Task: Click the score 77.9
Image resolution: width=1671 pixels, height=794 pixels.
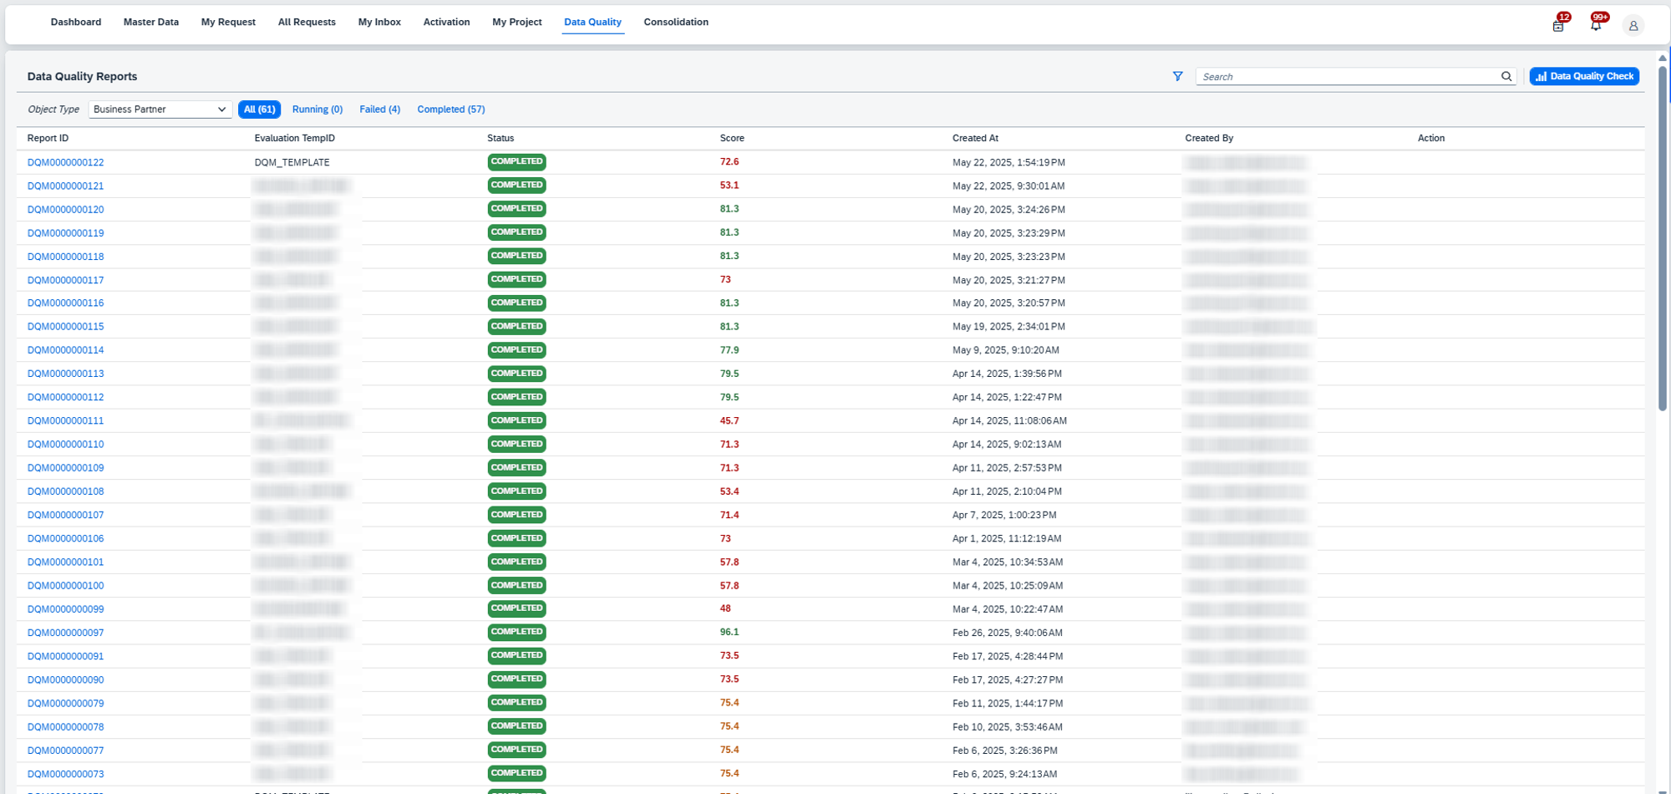Action: (x=729, y=350)
